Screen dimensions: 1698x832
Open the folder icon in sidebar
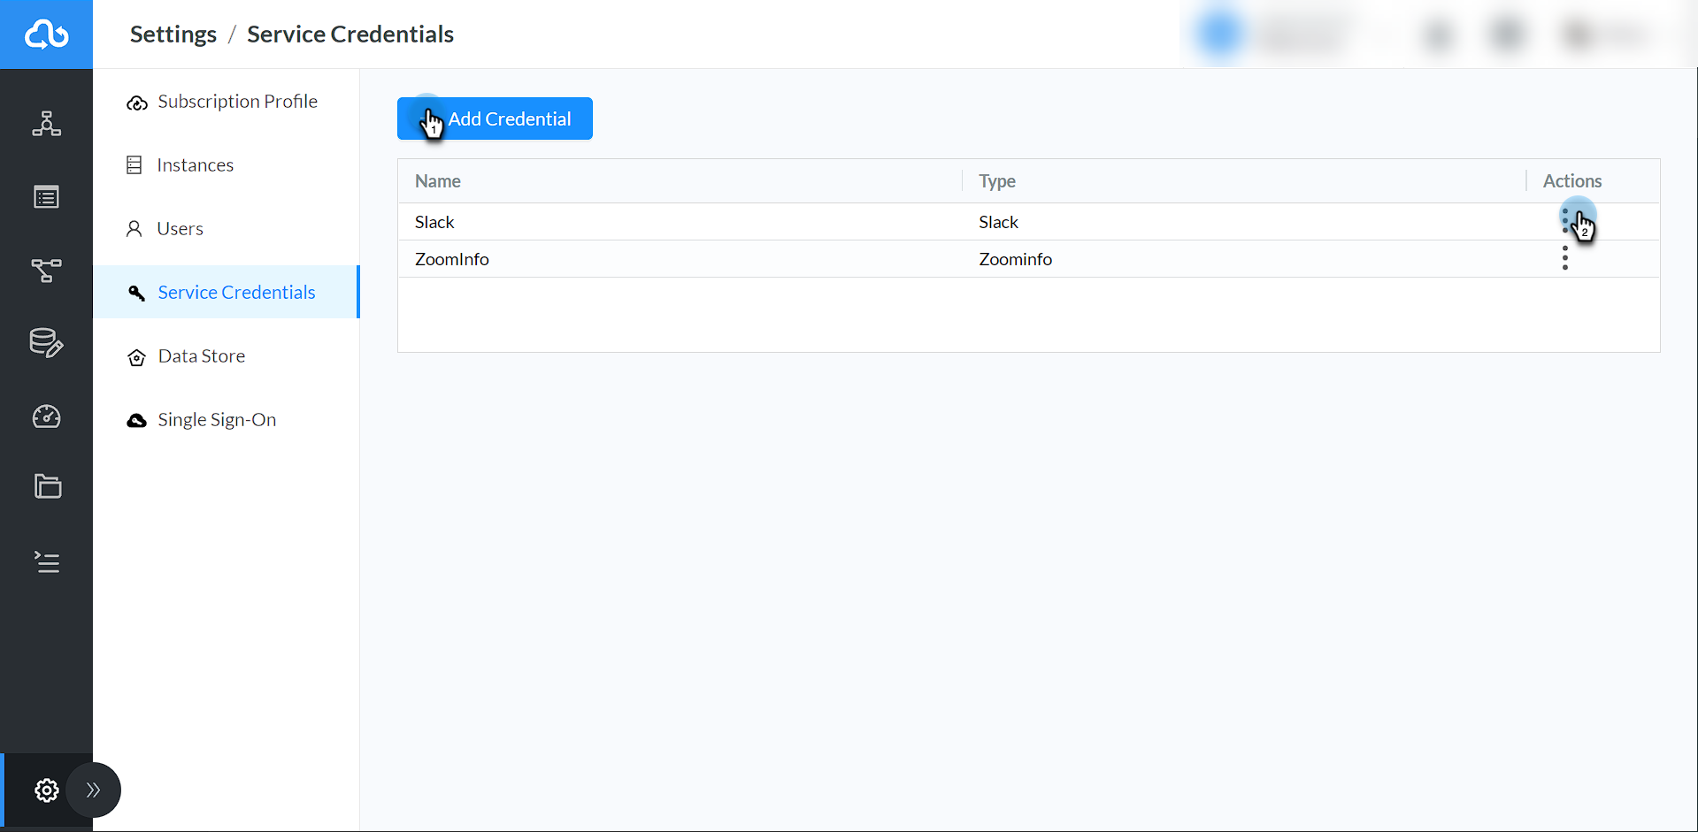(x=46, y=486)
